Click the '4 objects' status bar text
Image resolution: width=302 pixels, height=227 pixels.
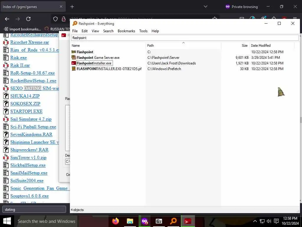click(x=77, y=210)
